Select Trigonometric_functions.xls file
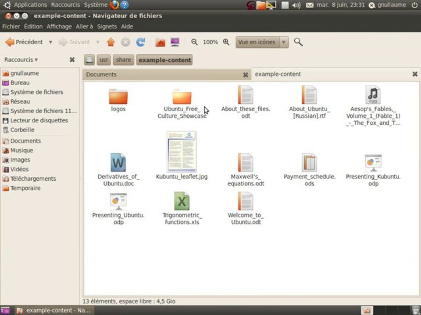The image size is (421, 315). click(x=182, y=201)
